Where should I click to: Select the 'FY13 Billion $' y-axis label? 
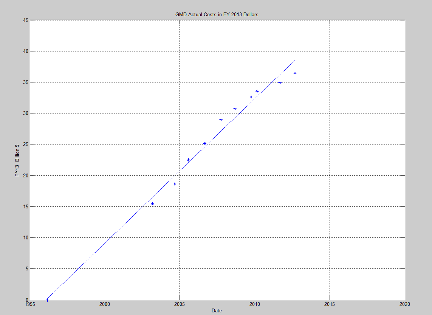[x=17, y=160]
